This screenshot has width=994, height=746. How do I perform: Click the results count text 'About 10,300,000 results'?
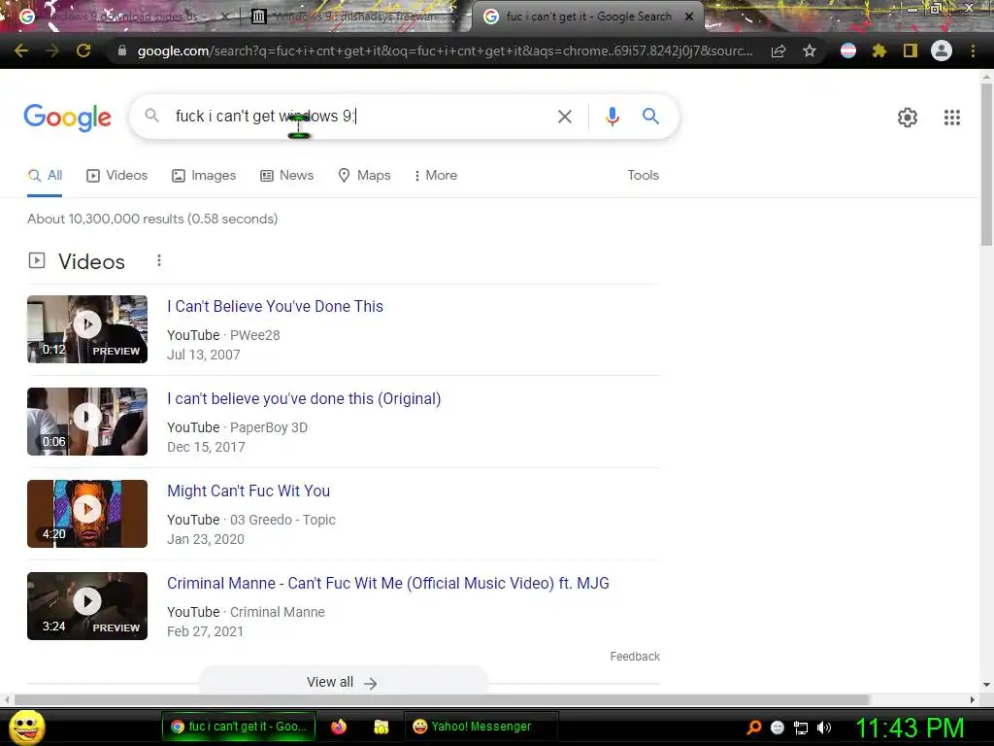tap(105, 219)
